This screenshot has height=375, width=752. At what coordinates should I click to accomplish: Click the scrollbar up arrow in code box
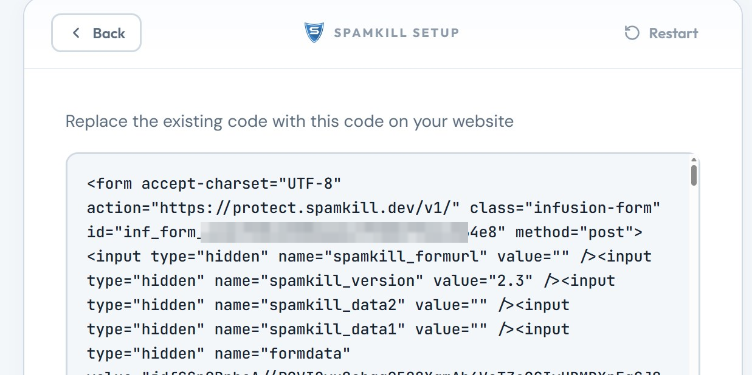(x=694, y=160)
